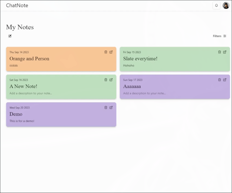232x193 pixels.
Task: Select the Demo note title
Action: [16, 114]
